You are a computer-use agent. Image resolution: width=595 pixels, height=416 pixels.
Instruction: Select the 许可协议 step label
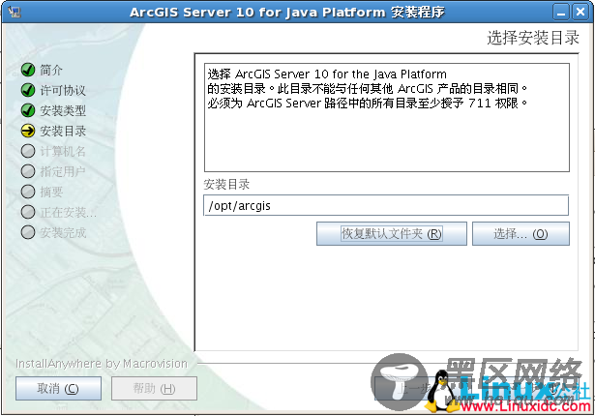[x=63, y=90]
